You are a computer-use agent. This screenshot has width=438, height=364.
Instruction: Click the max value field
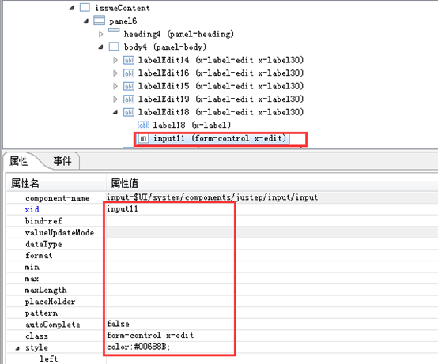[x=272, y=279]
